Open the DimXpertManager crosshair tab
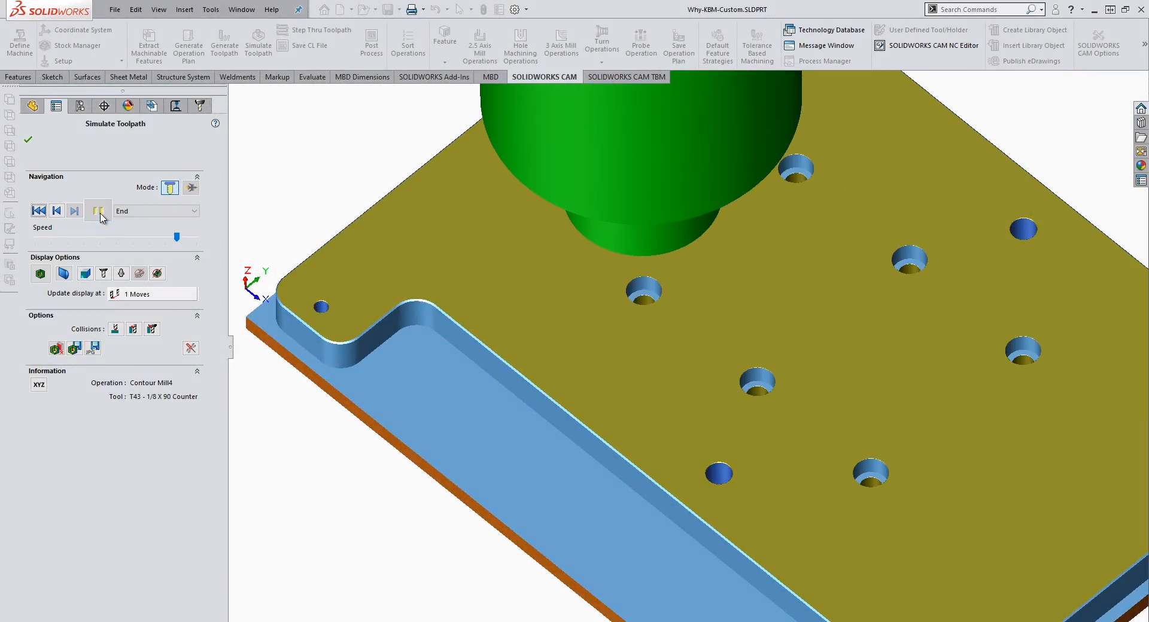The image size is (1149, 622). point(104,106)
